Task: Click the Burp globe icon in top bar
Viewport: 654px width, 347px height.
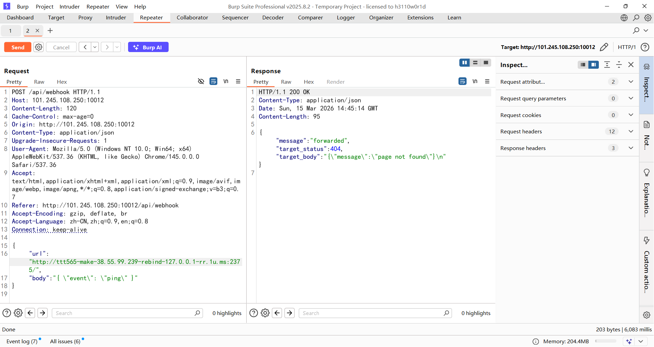Action: (x=624, y=18)
